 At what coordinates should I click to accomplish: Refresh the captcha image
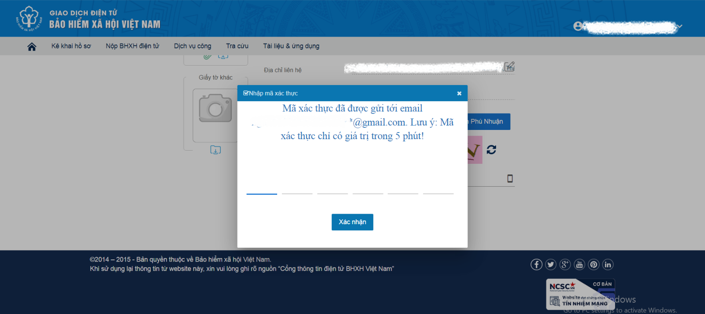491,150
